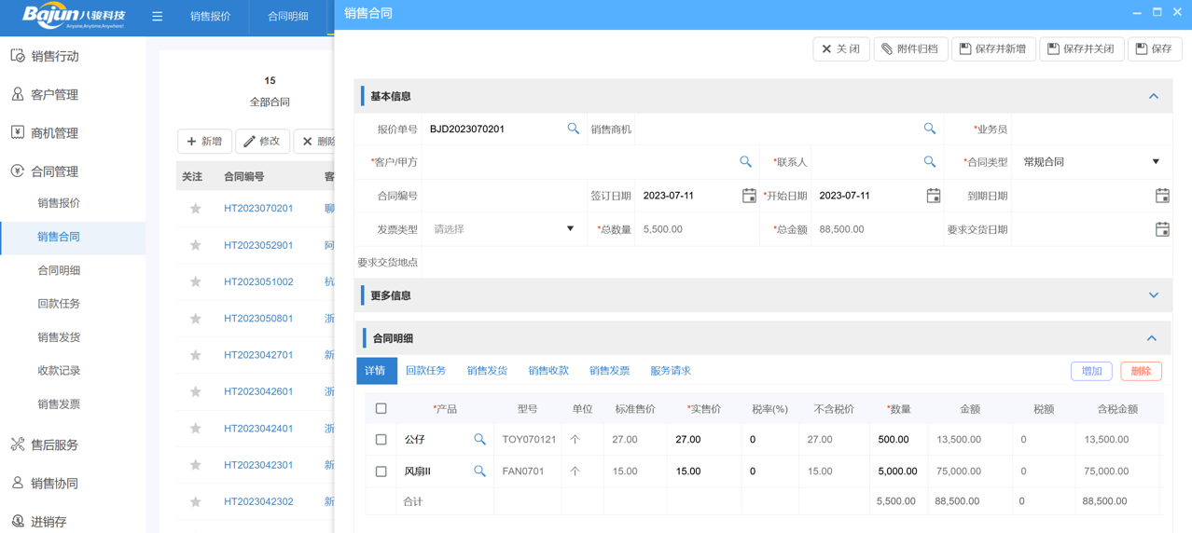This screenshot has height=533, width=1192.
Task: Click the 保存并关闭 button
Action: point(1081,48)
